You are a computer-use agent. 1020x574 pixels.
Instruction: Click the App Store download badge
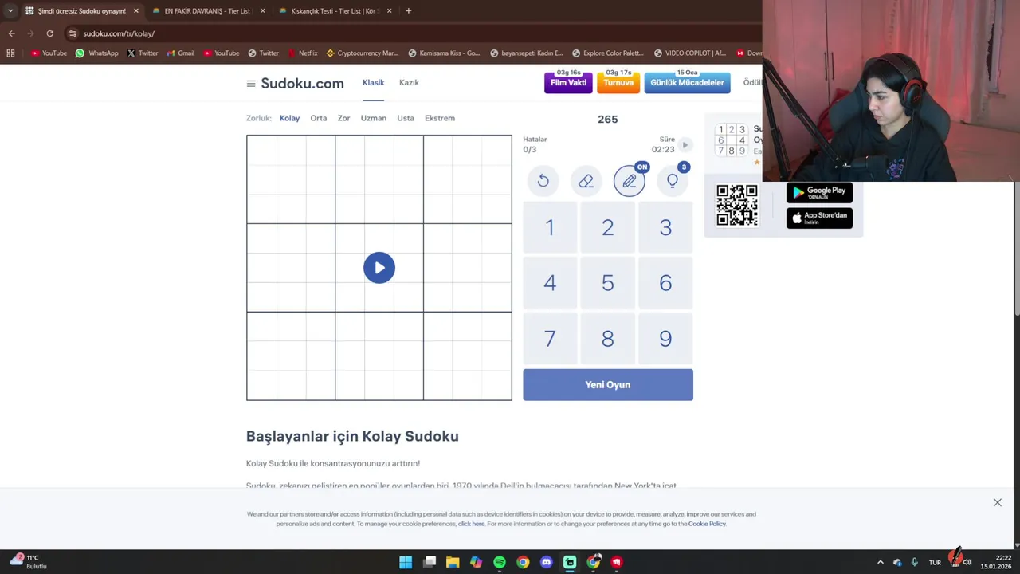(819, 218)
